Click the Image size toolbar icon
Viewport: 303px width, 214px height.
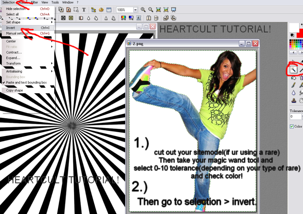61,10
